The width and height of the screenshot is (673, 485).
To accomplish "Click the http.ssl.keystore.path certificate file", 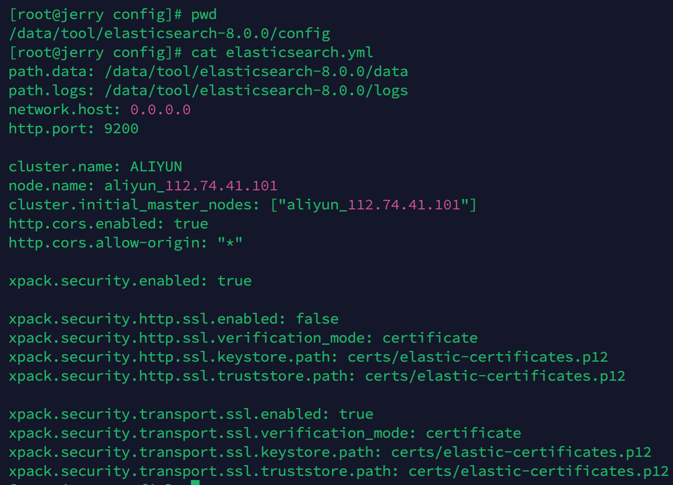I will click(478, 357).
